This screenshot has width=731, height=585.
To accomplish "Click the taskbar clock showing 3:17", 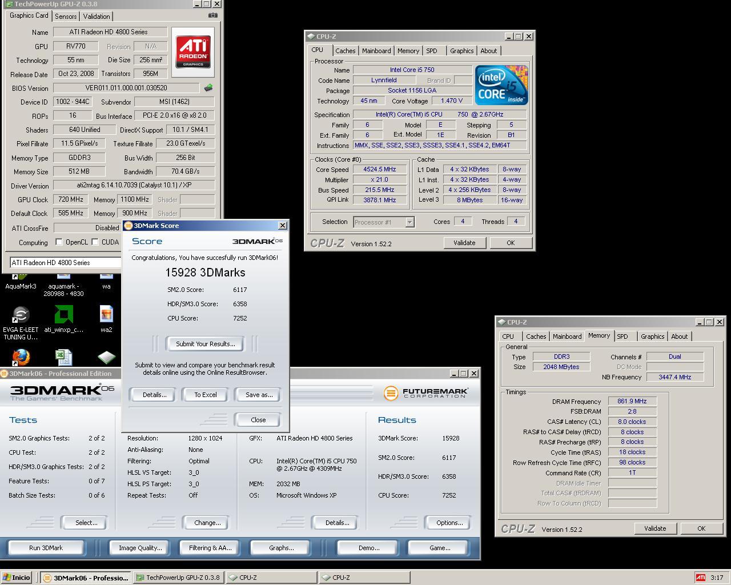I will coord(717,578).
